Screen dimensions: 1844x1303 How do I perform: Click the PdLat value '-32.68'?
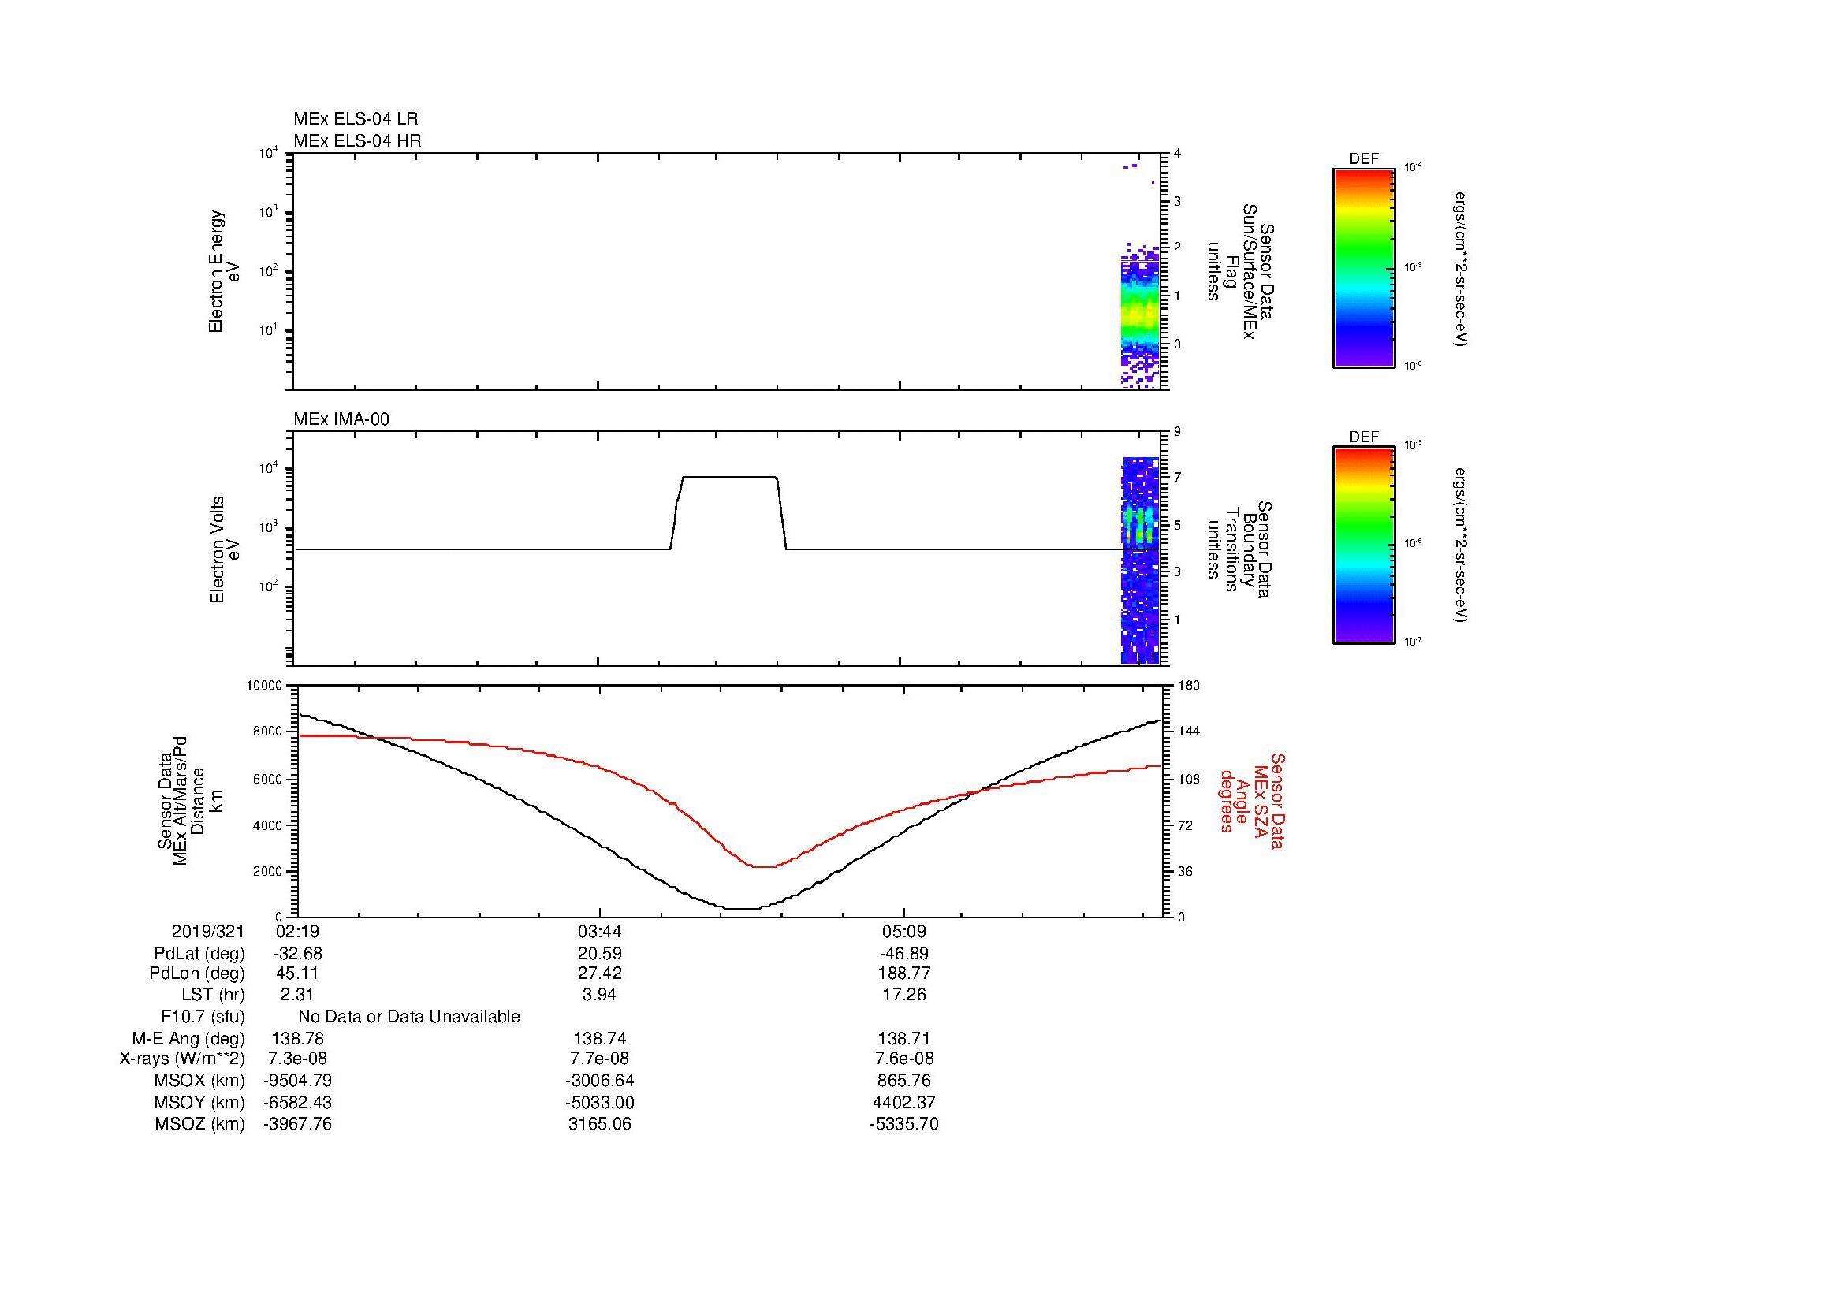[x=297, y=954]
